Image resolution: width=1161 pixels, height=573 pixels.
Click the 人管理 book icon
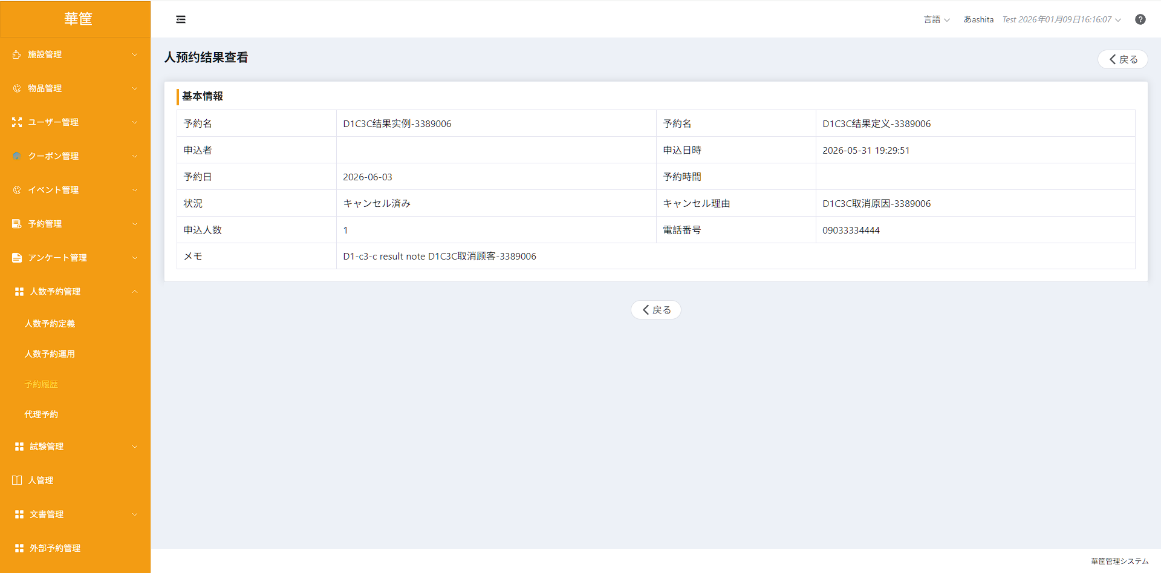[17, 480]
